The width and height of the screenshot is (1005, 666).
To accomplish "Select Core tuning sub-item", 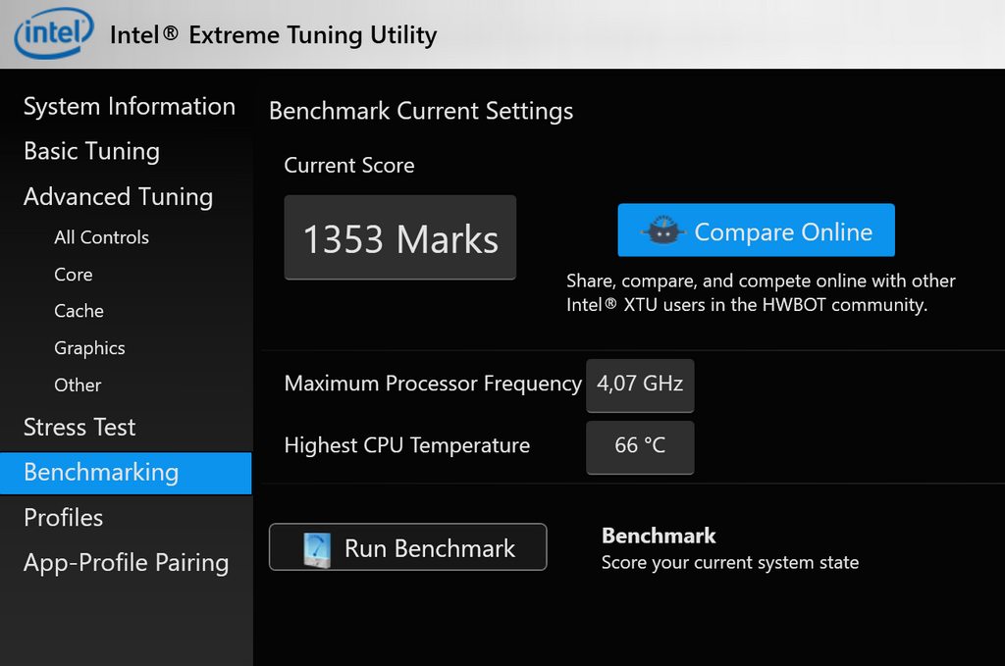I will click(73, 274).
